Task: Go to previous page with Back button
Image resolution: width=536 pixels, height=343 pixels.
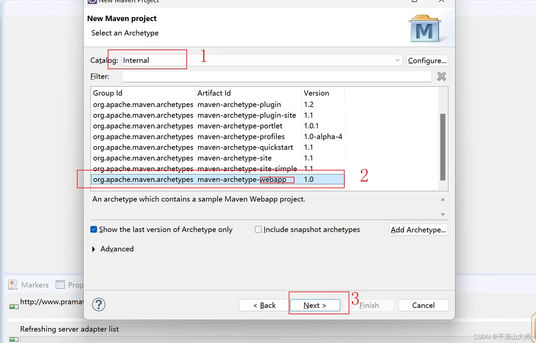Action: pos(265,305)
